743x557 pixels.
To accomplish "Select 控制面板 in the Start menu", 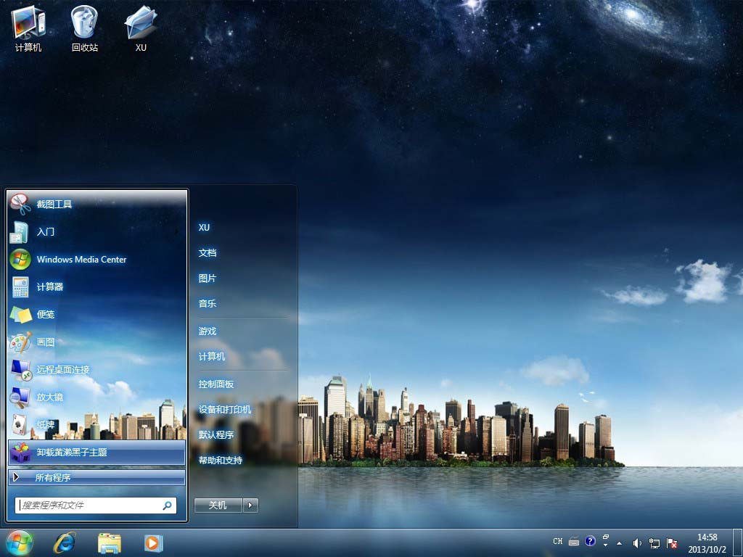I will (x=216, y=384).
